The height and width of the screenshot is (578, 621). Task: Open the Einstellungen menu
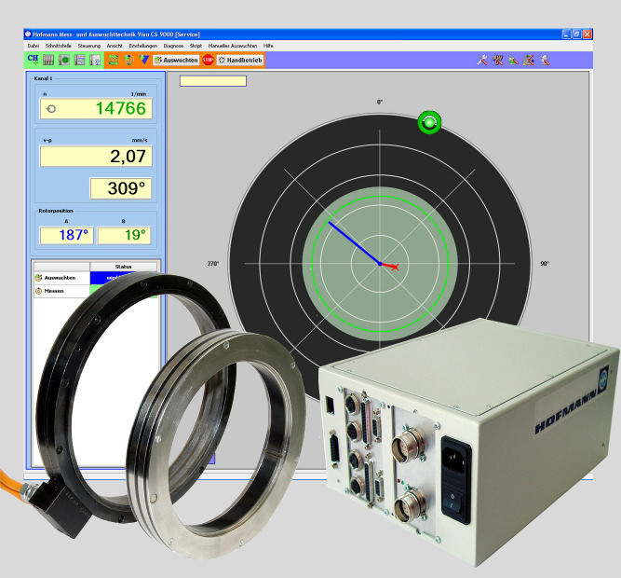[x=143, y=46]
